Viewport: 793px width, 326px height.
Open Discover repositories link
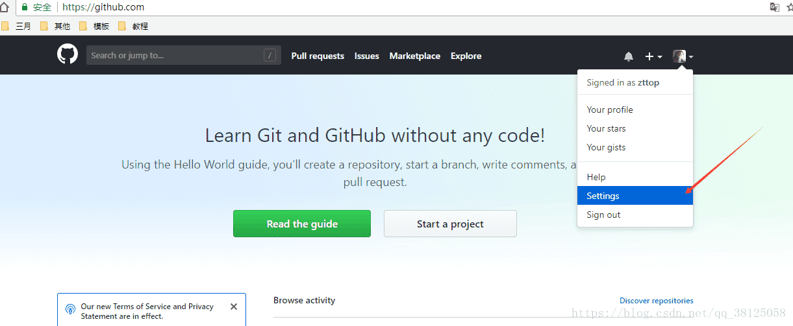pyautogui.click(x=657, y=301)
